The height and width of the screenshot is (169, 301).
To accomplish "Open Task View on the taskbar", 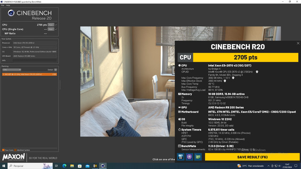I will pyautogui.click(x=56, y=166).
